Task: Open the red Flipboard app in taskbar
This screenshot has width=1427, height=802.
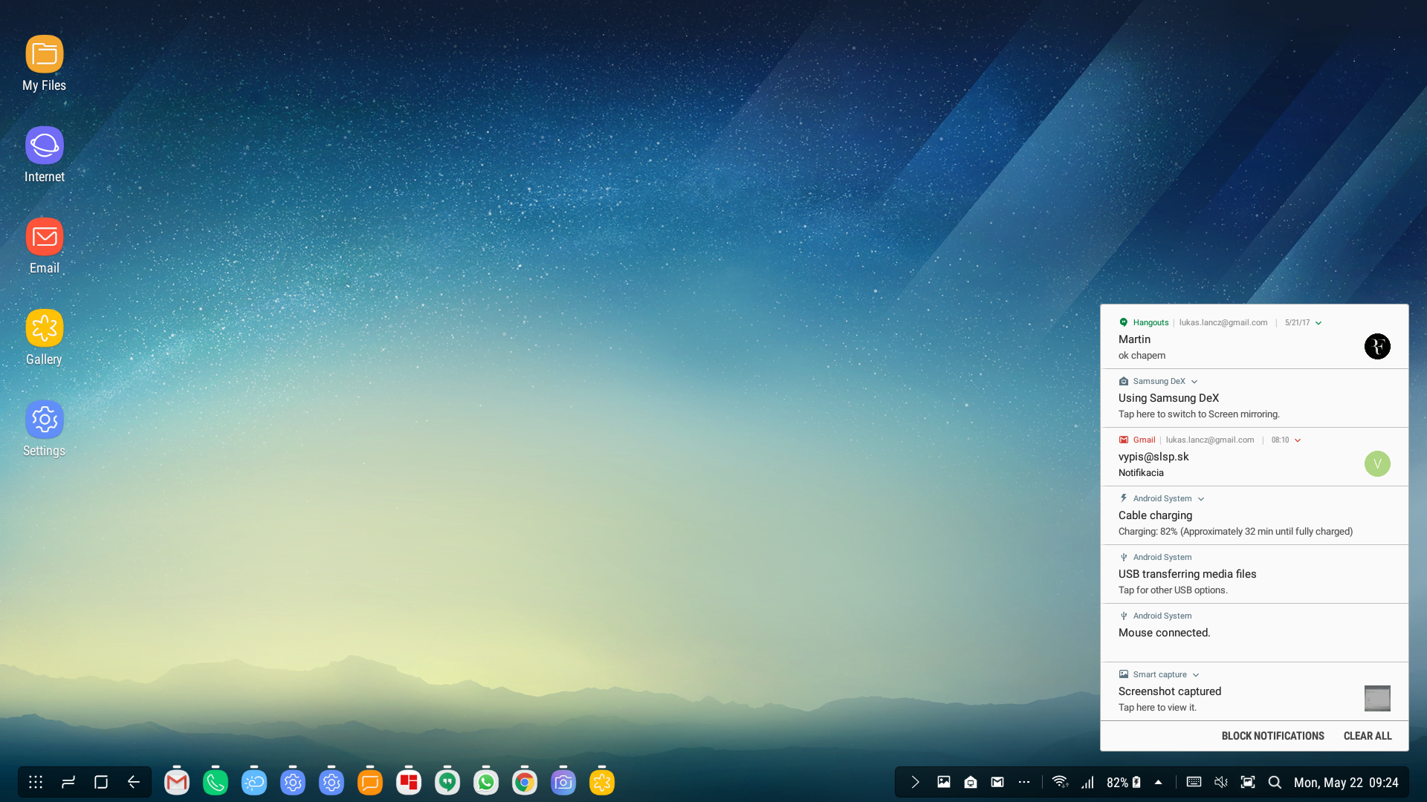Action: [409, 782]
